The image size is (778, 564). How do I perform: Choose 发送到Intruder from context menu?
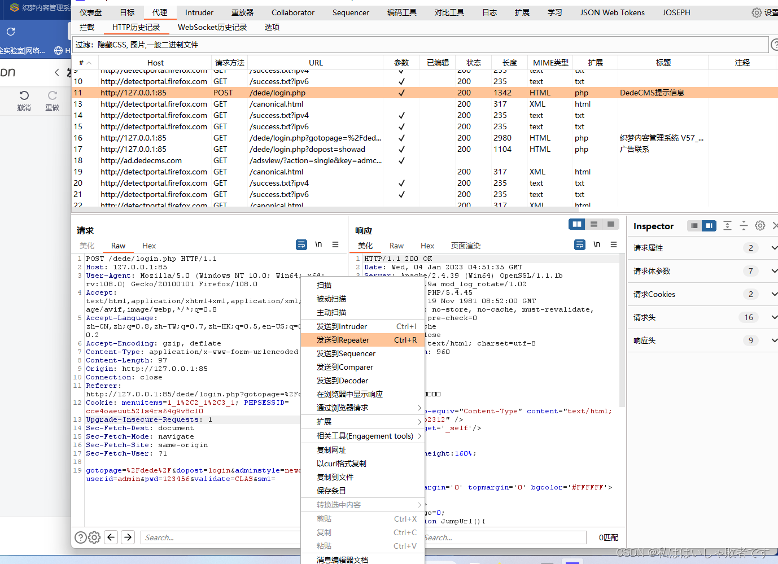[x=362, y=326]
